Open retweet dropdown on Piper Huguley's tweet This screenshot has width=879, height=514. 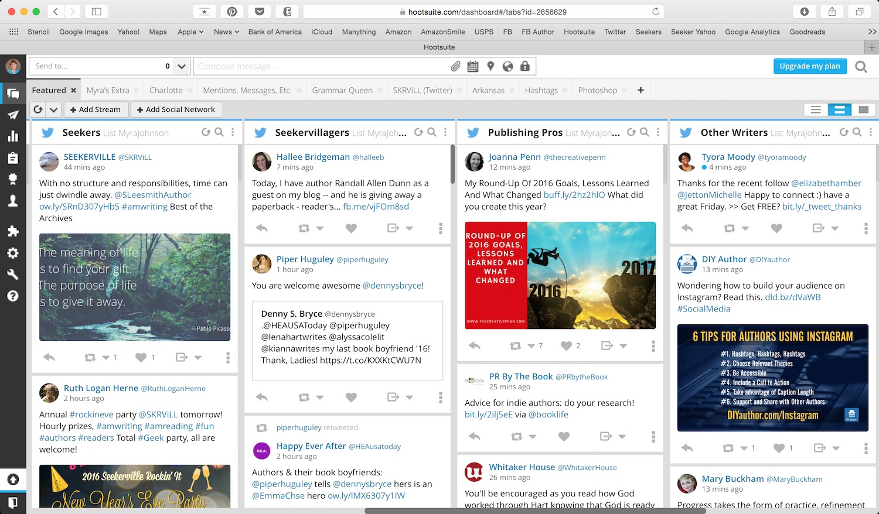click(x=320, y=397)
